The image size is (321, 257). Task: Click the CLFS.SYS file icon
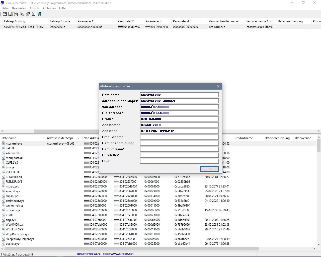coord(4,163)
